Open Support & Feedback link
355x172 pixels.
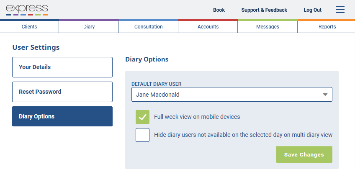(x=264, y=10)
